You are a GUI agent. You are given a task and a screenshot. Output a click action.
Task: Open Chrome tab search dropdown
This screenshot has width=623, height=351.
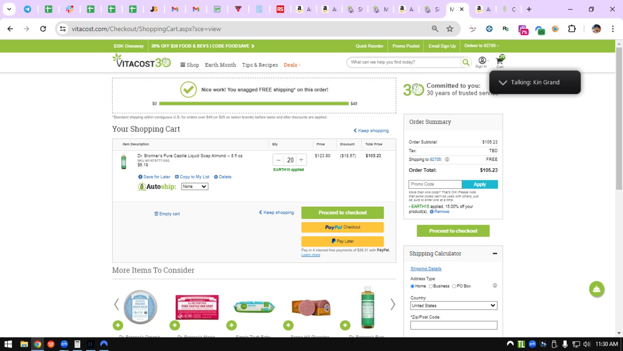[9, 9]
